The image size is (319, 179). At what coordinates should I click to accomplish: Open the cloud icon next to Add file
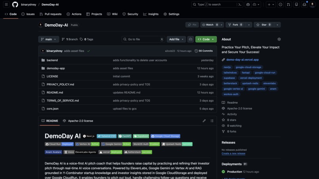pos(191,39)
